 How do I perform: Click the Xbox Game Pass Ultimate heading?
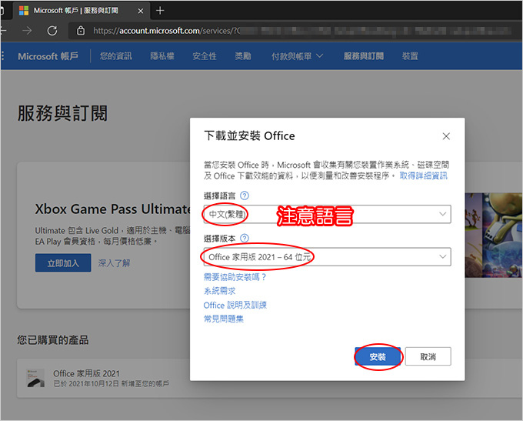pos(112,209)
